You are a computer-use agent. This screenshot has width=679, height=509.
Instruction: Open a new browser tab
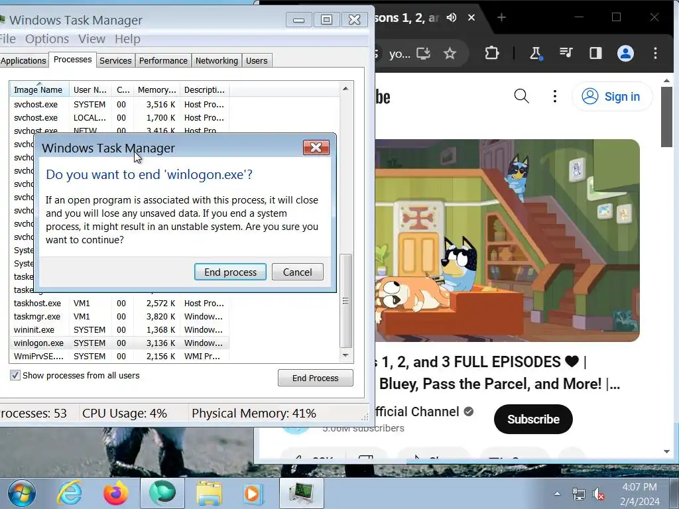[x=501, y=17]
